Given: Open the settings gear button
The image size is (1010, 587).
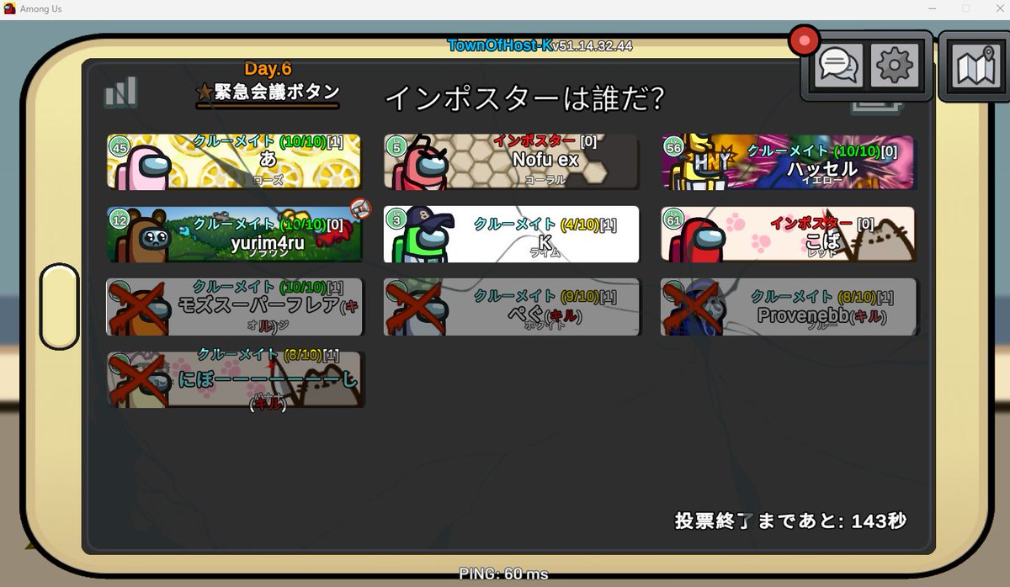Looking at the screenshot, I should pyautogui.click(x=895, y=66).
